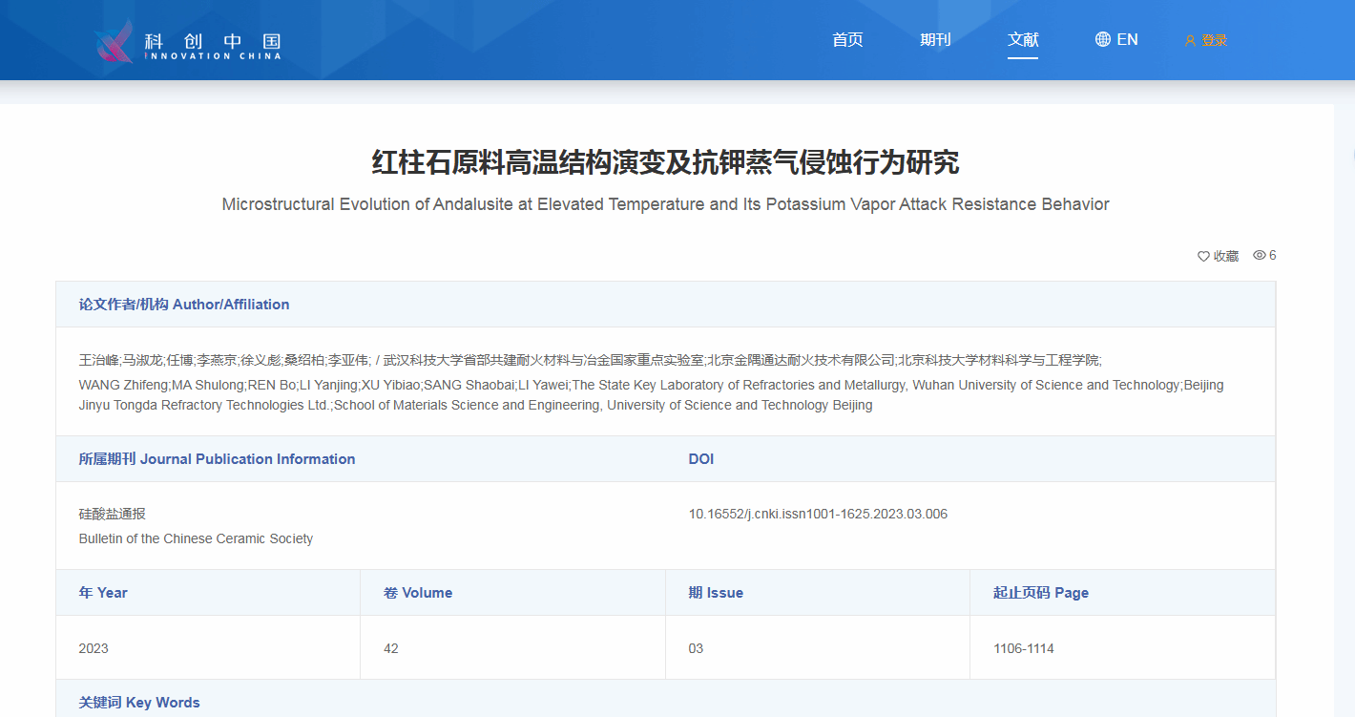1355x717 pixels.
Task: Click the 关键词 Key Words section header
Action: 139,702
